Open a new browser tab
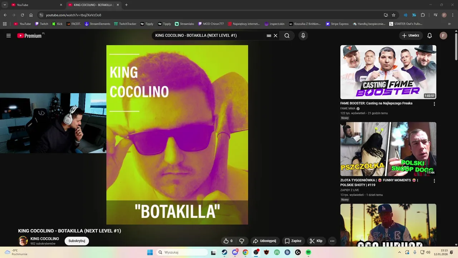 pos(126,5)
